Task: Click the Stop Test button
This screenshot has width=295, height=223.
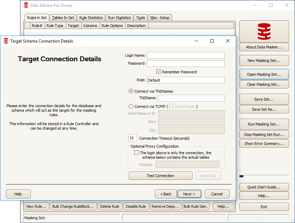Action: click(208, 176)
